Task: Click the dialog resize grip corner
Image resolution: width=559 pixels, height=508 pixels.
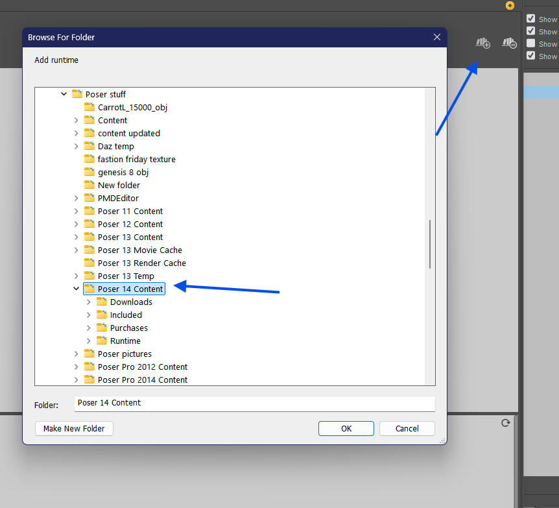Action: click(x=443, y=441)
